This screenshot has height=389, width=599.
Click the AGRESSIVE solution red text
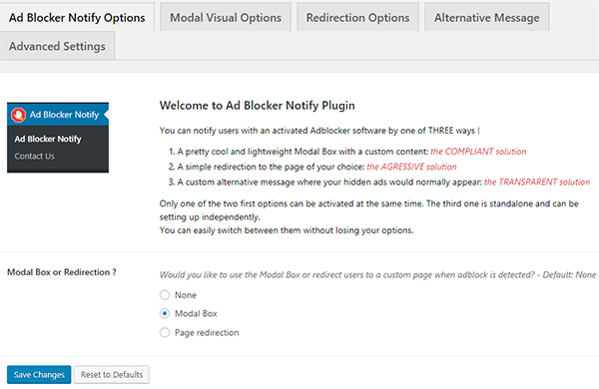point(411,167)
